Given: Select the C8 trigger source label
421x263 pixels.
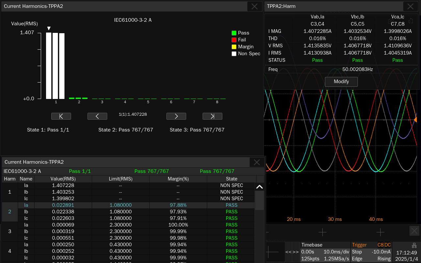Looking at the screenshot, I should [380, 245].
